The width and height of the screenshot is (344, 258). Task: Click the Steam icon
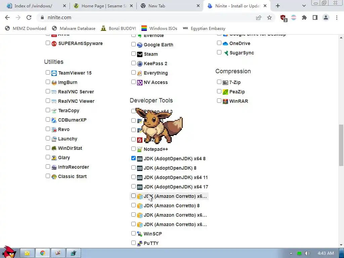(140, 54)
